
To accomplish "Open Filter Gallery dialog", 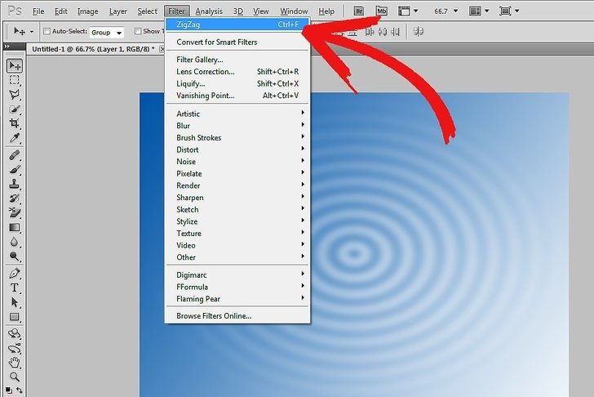I will [200, 60].
